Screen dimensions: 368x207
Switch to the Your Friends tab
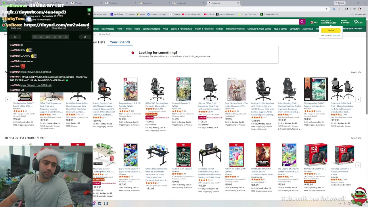[120, 42]
